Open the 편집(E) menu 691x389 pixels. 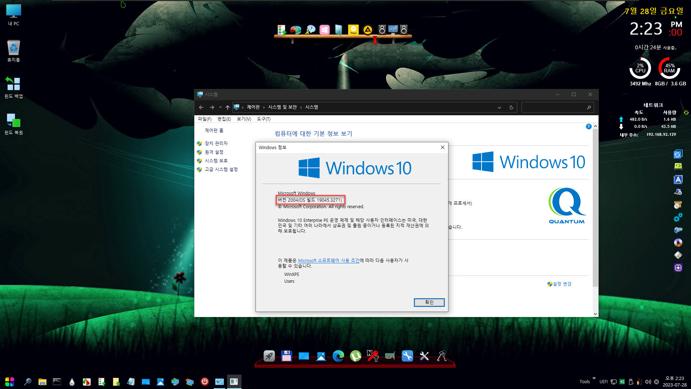pyautogui.click(x=224, y=119)
